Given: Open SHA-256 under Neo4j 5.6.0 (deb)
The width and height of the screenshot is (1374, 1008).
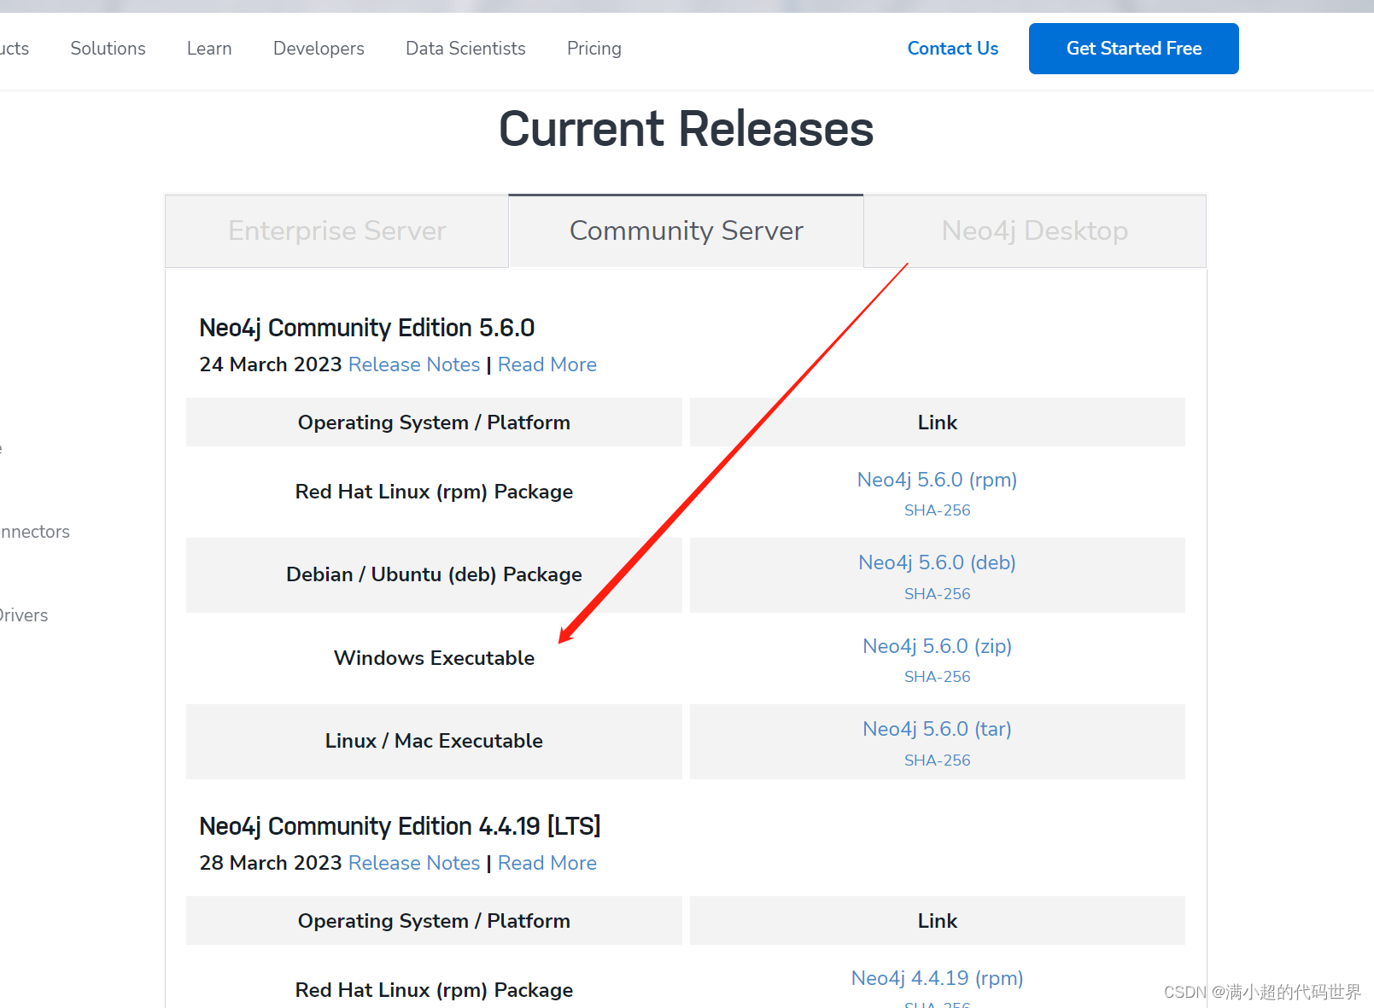Looking at the screenshot, I should click(938, 594).
